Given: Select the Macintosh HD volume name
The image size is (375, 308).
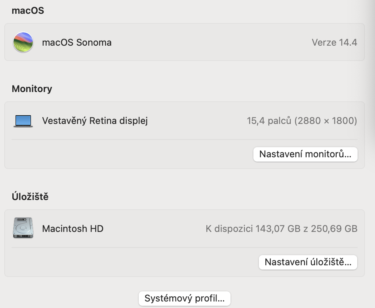Looking at the screenshot, I should click(x=73, y=229).
